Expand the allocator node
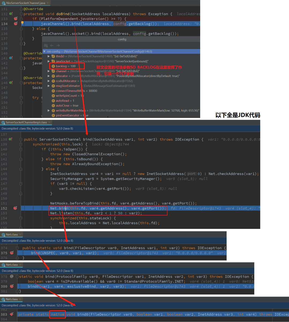This screenshot has height=322, width=289. click(x=49, y=76)
